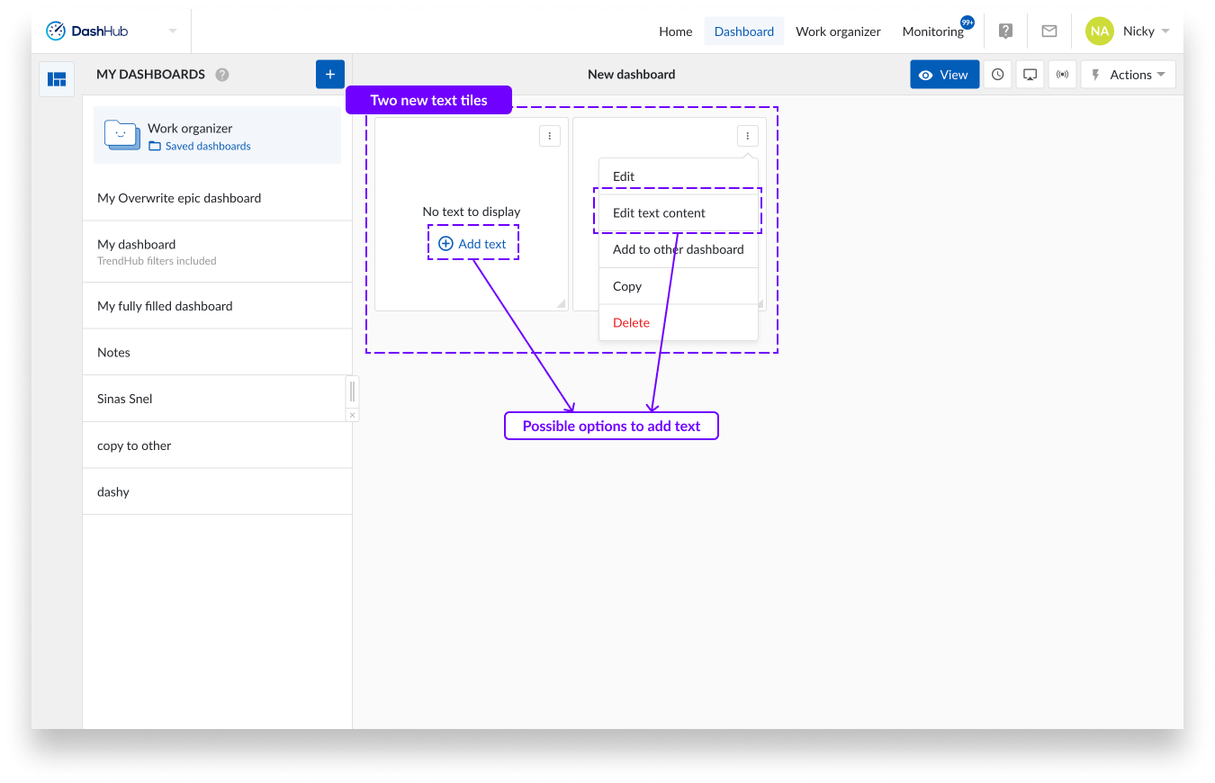Click the presentation screen icon
The width and height of the screenshot is (1215, 783).
pos(1030,75)
